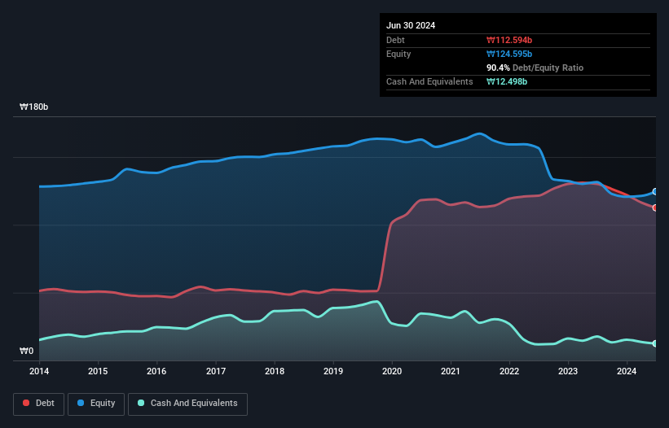Click the ₩12.498b cash value
669x428 pixels.
coord(507,81)
